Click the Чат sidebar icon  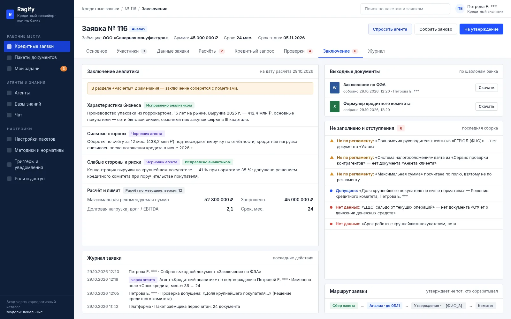pyautogui.click(x=9, y=115)
